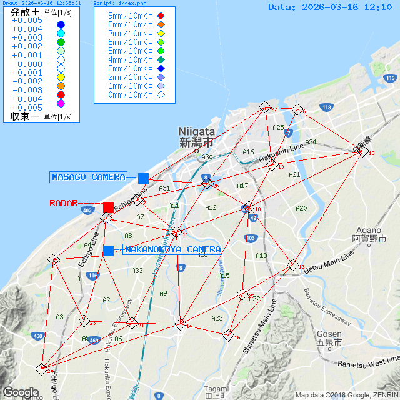
Task: Click diamond node marker 10
Action: (272, 164)
